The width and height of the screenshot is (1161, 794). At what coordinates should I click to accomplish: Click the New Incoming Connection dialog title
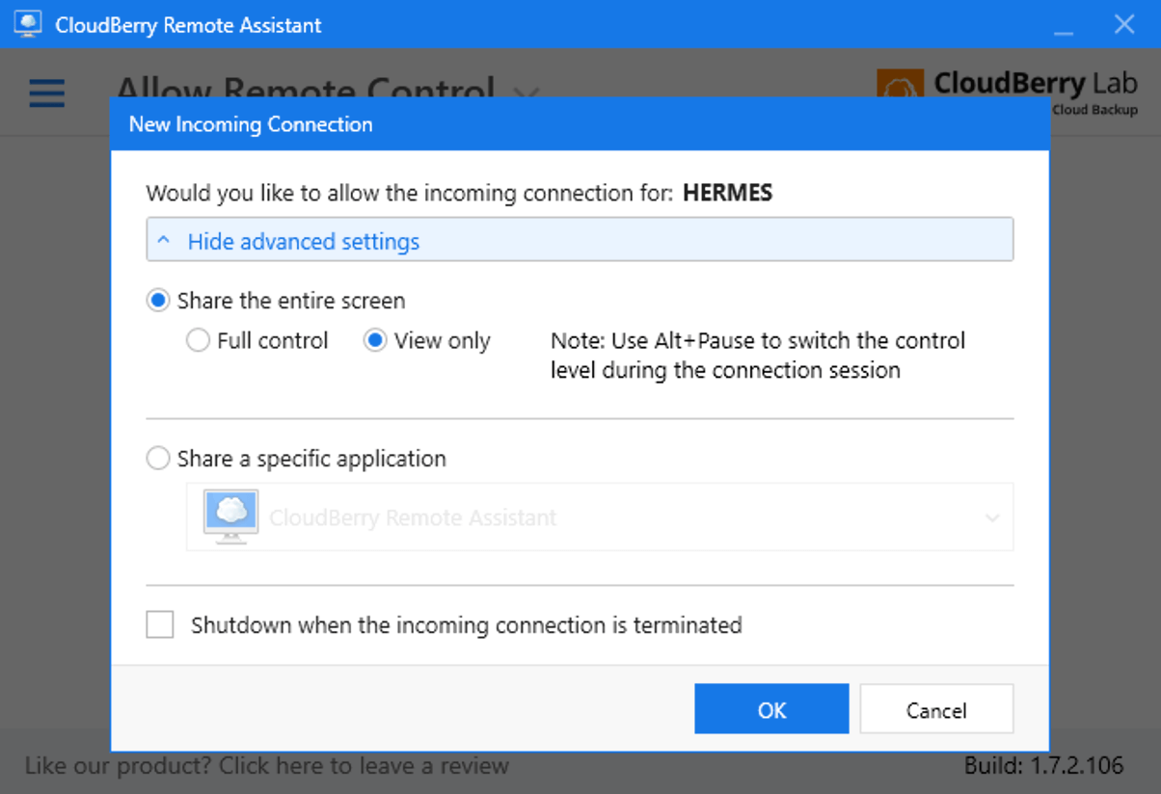pos(251,124)
